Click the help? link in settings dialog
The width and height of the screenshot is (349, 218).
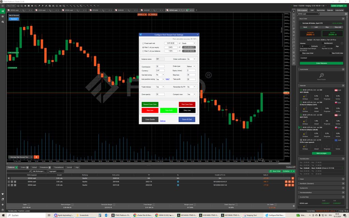[x=168, y=79]
